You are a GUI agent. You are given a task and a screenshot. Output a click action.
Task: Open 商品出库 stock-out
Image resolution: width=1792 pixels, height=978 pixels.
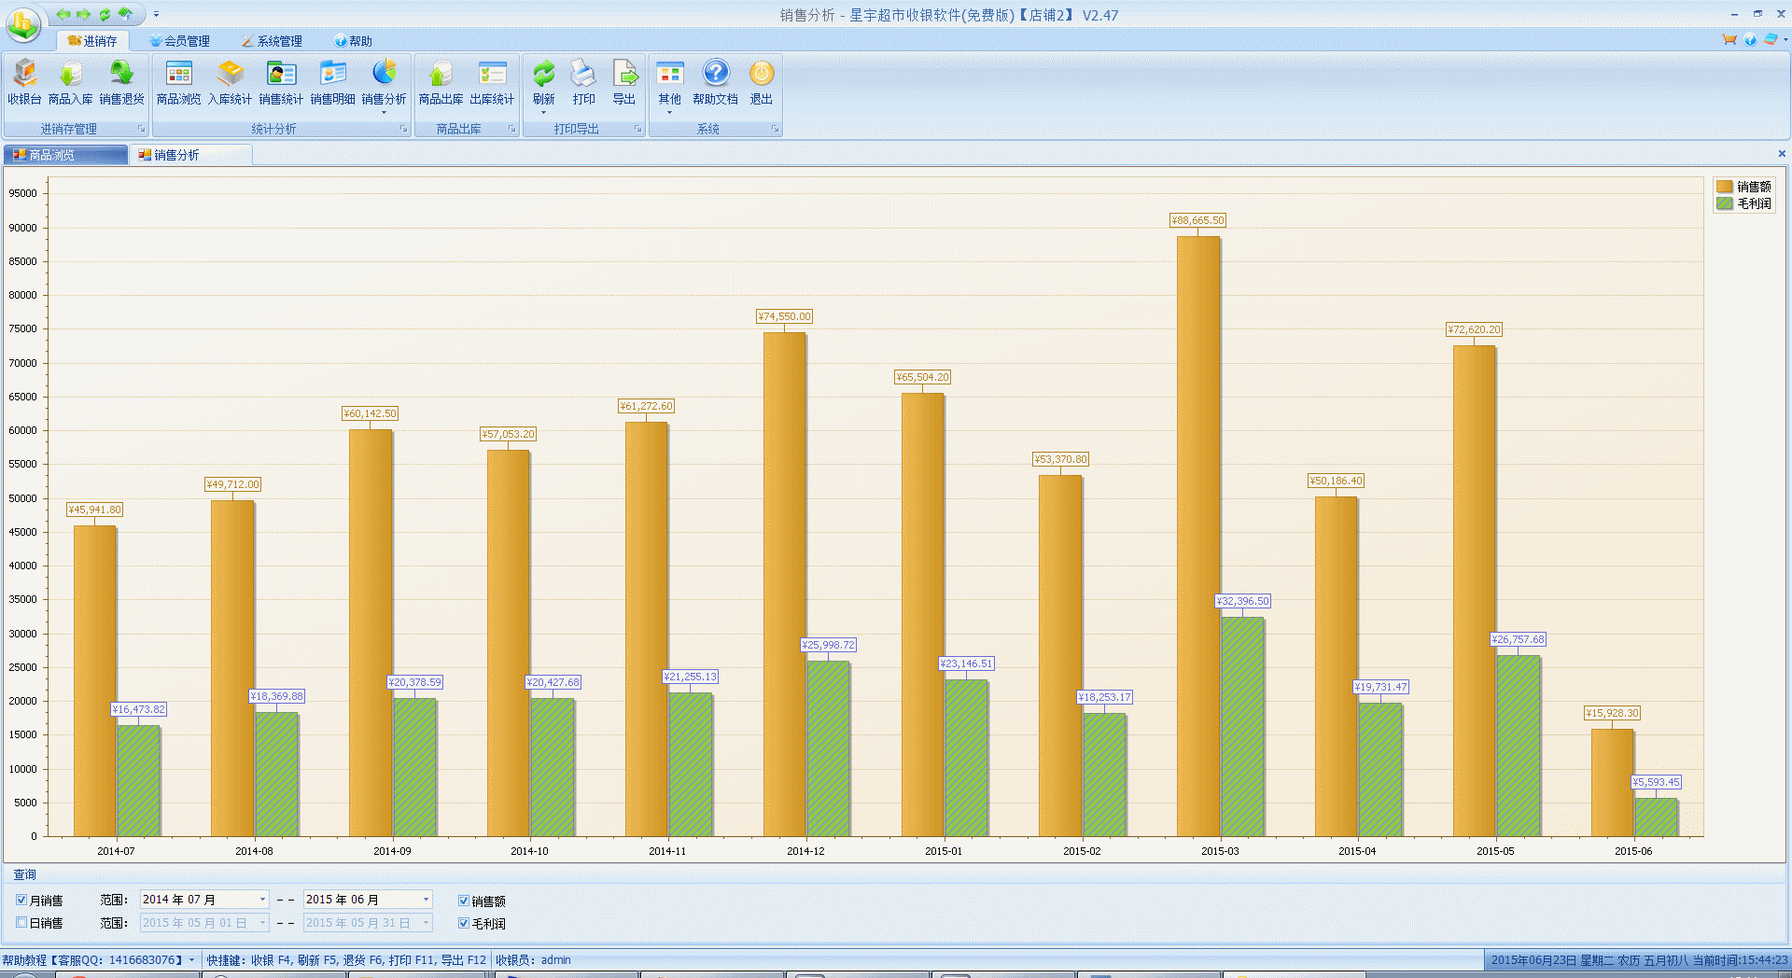(441, 83)
